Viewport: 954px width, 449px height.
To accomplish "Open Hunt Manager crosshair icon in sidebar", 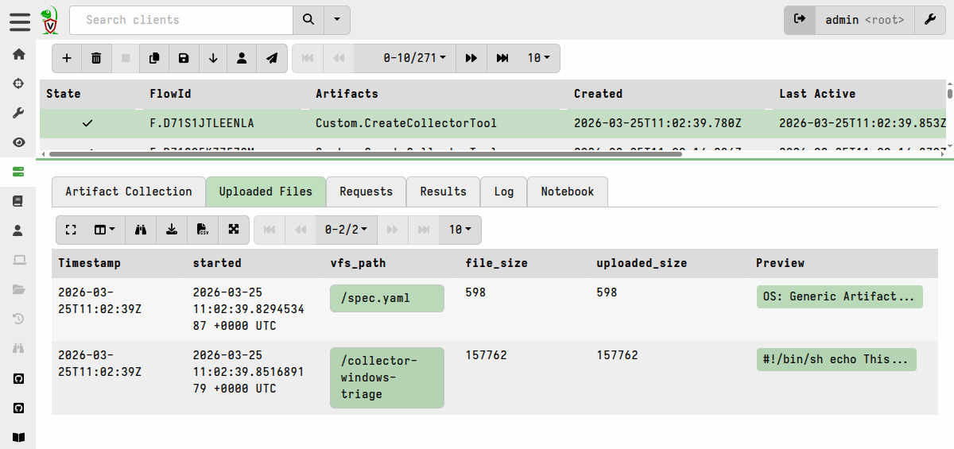I will (18, 83).
